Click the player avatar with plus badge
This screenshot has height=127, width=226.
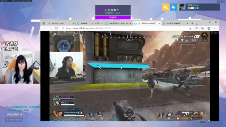[x=182, y=7]
